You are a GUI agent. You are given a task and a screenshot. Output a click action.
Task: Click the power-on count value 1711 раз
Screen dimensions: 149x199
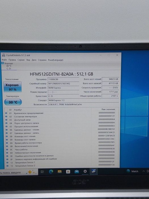coord(110,92)
